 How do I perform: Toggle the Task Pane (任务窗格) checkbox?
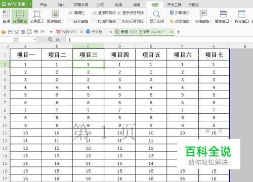tap(71, 21)
